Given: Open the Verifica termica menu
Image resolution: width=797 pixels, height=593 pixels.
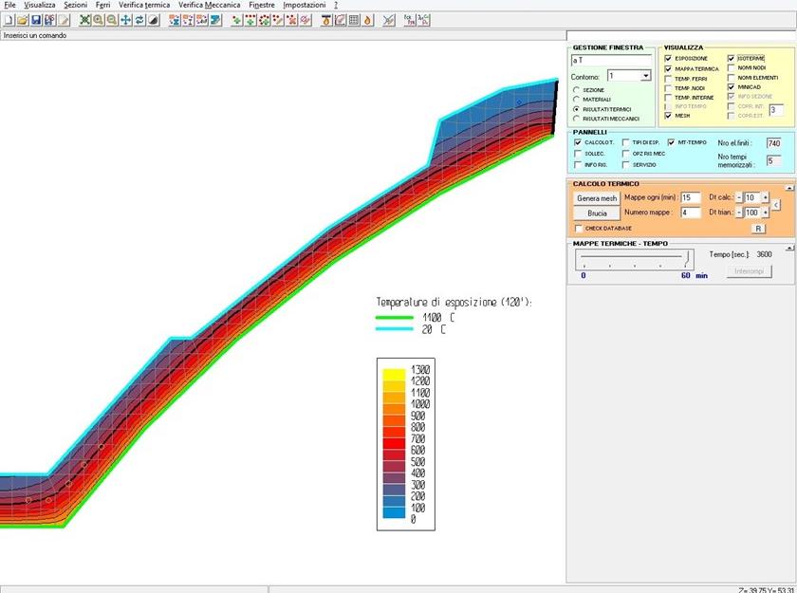Looking at the screenshot, I should [144, 5].
